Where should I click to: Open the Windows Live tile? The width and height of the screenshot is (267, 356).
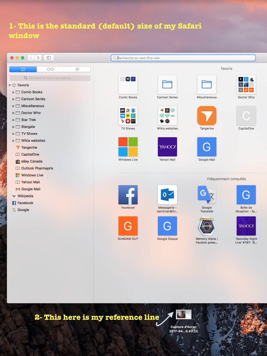128,147
